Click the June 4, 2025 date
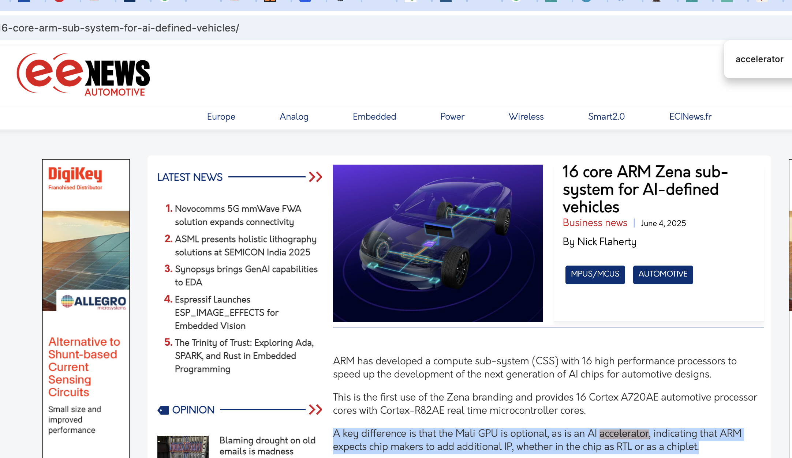 point(664,224)
